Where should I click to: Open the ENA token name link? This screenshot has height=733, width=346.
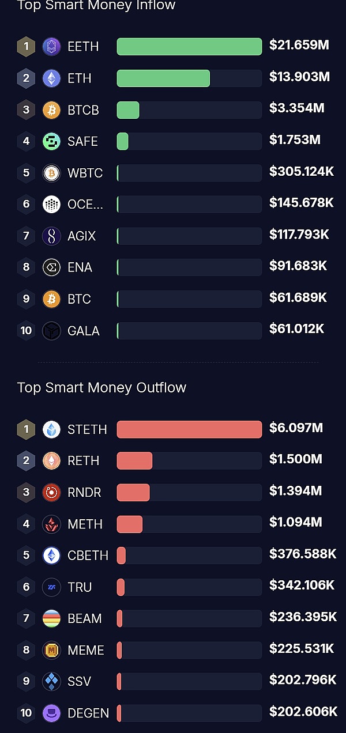click(x=80, y=267)
